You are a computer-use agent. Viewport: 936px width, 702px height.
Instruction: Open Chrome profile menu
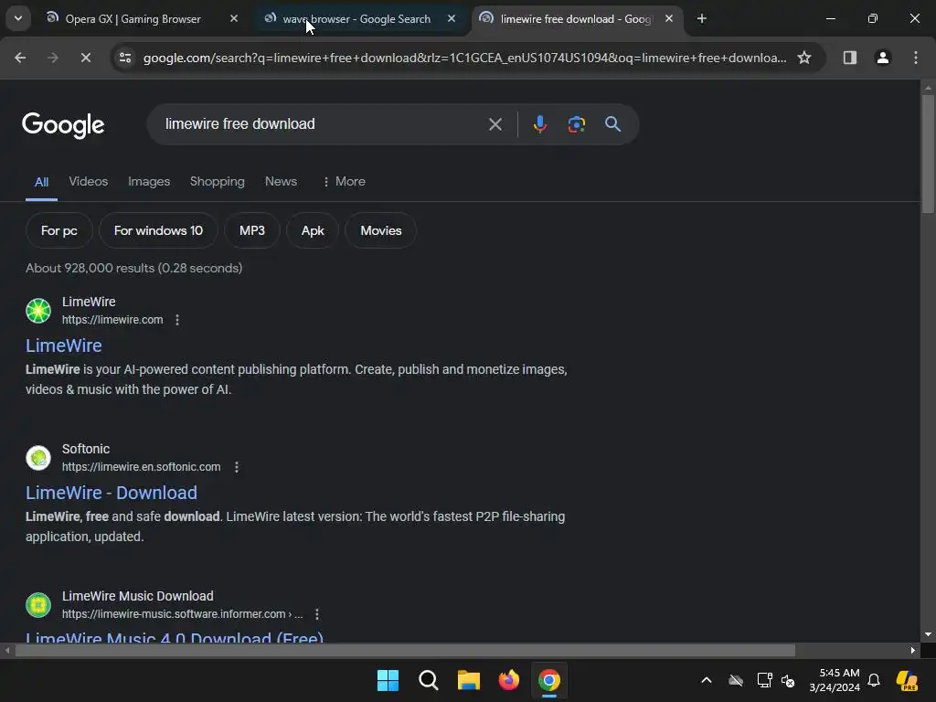pos(883,58)
